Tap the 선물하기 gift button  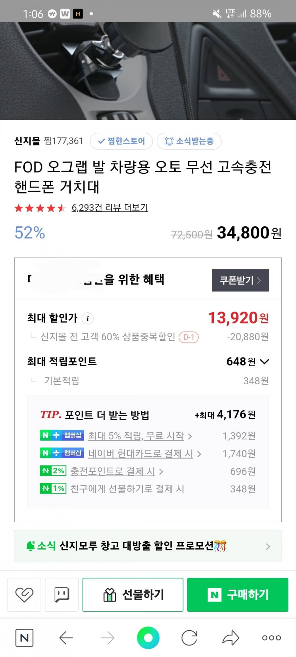(x=133, y=595)
